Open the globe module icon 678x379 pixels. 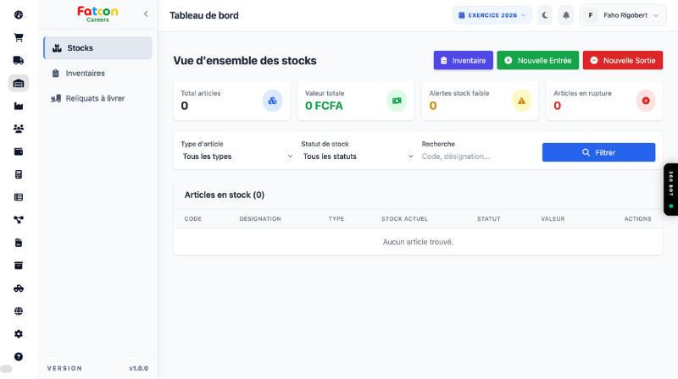[19, 311]
